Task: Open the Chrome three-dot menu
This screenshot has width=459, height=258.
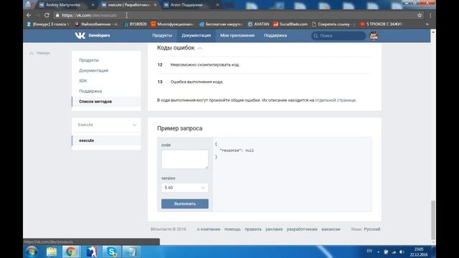Action: tap(430, 15)
